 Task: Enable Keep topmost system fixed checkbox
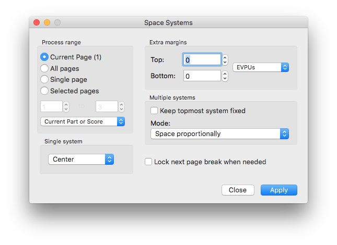(x=154, y=111)
